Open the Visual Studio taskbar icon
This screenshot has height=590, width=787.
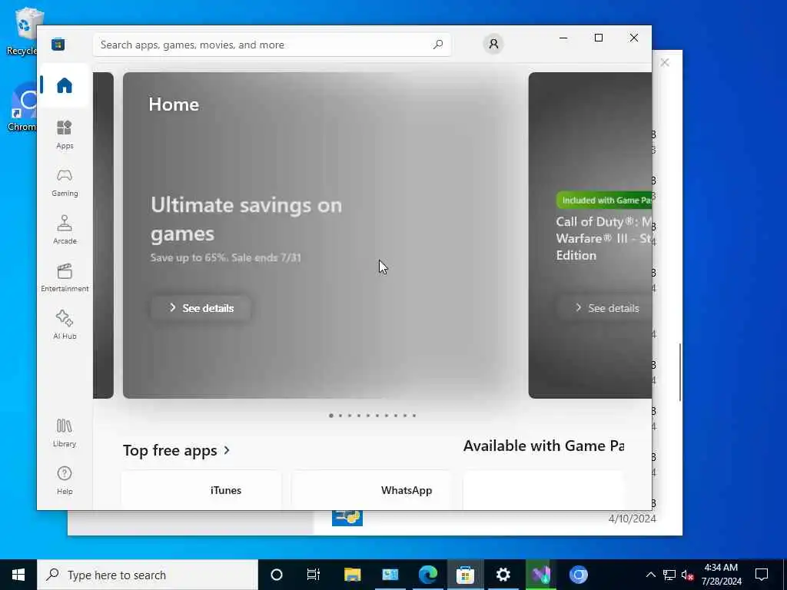coord(541,575)
